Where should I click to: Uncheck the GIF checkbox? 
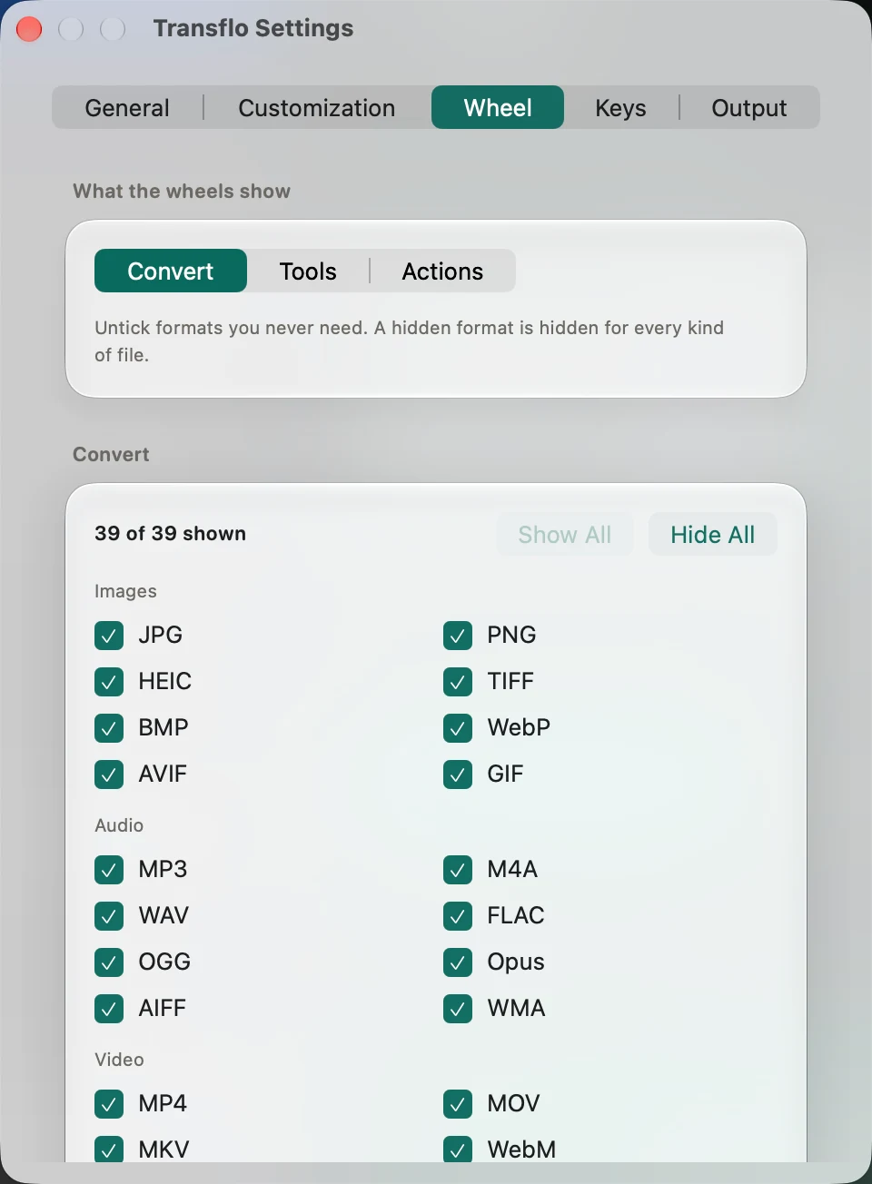click(458, 775)
